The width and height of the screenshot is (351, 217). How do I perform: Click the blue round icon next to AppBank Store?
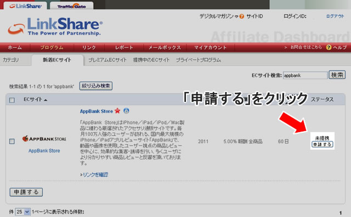[127, 111]
